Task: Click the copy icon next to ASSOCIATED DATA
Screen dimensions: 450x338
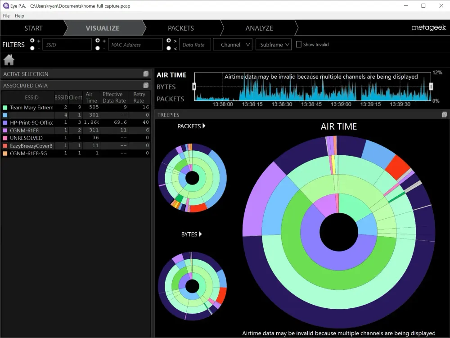Action: click(146, 85)
